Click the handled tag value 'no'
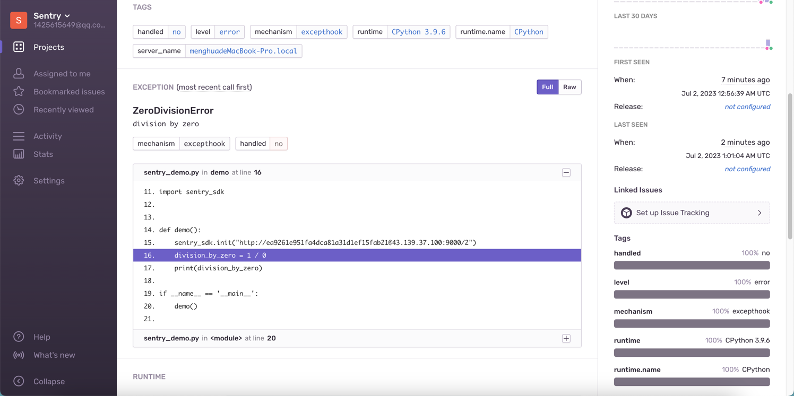This screenshot has width=794, height=396. click(176, 32)
